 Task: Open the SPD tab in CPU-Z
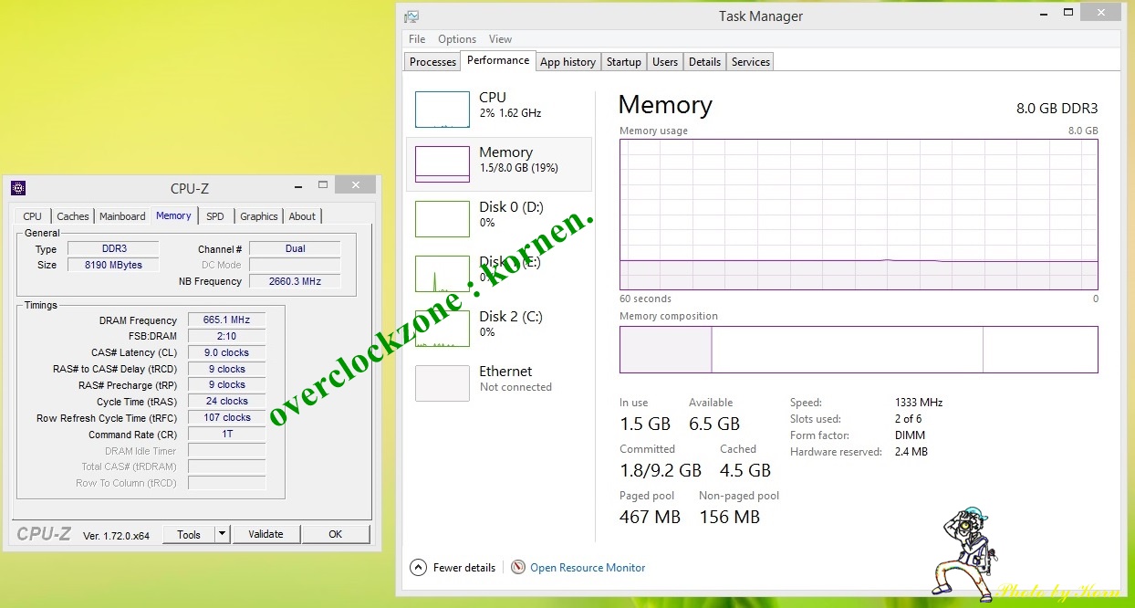[x=214, y=216]
